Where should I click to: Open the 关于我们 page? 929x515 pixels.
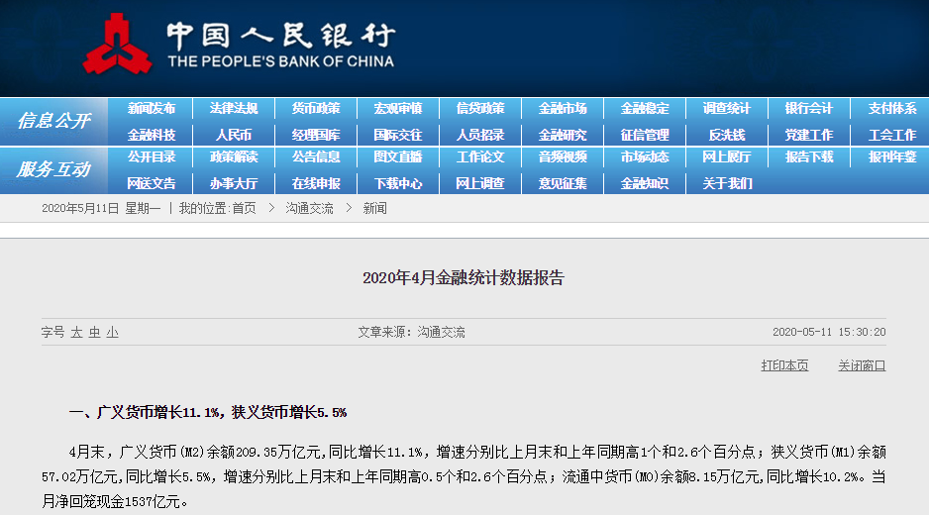click(x=727, y=184)
